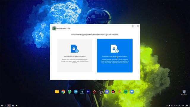Open Zoom from the dock
The height and width of the screenshot is (107, 190).
click(132, 92)
